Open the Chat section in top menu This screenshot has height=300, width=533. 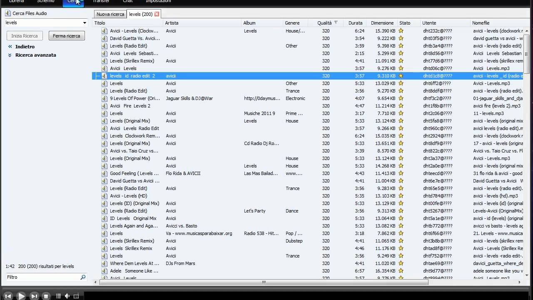(x=128, y=2)
